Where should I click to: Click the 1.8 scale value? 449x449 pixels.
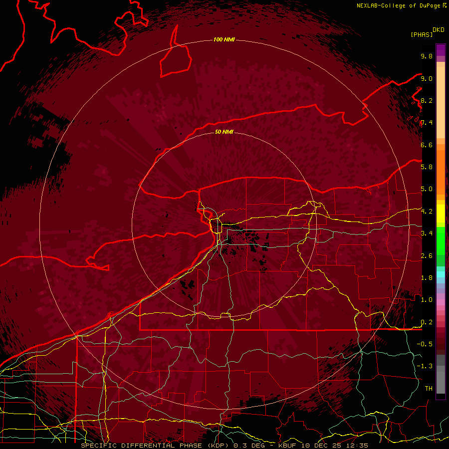coord(427,278)
